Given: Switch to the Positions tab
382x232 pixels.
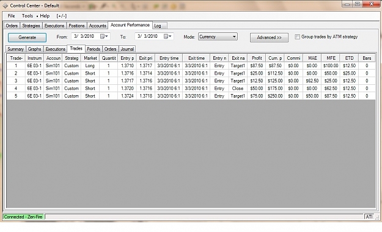Looking at the screenshot, I should pos(76,26).
